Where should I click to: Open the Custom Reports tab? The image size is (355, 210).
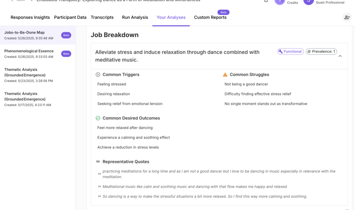tap(210, 17)
